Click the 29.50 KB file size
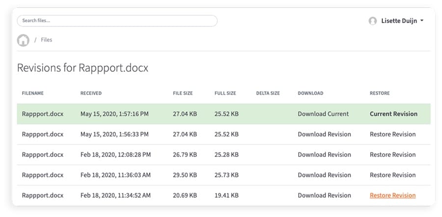The image size is (442, 217). pyautogui.click(x=185, y=175)
